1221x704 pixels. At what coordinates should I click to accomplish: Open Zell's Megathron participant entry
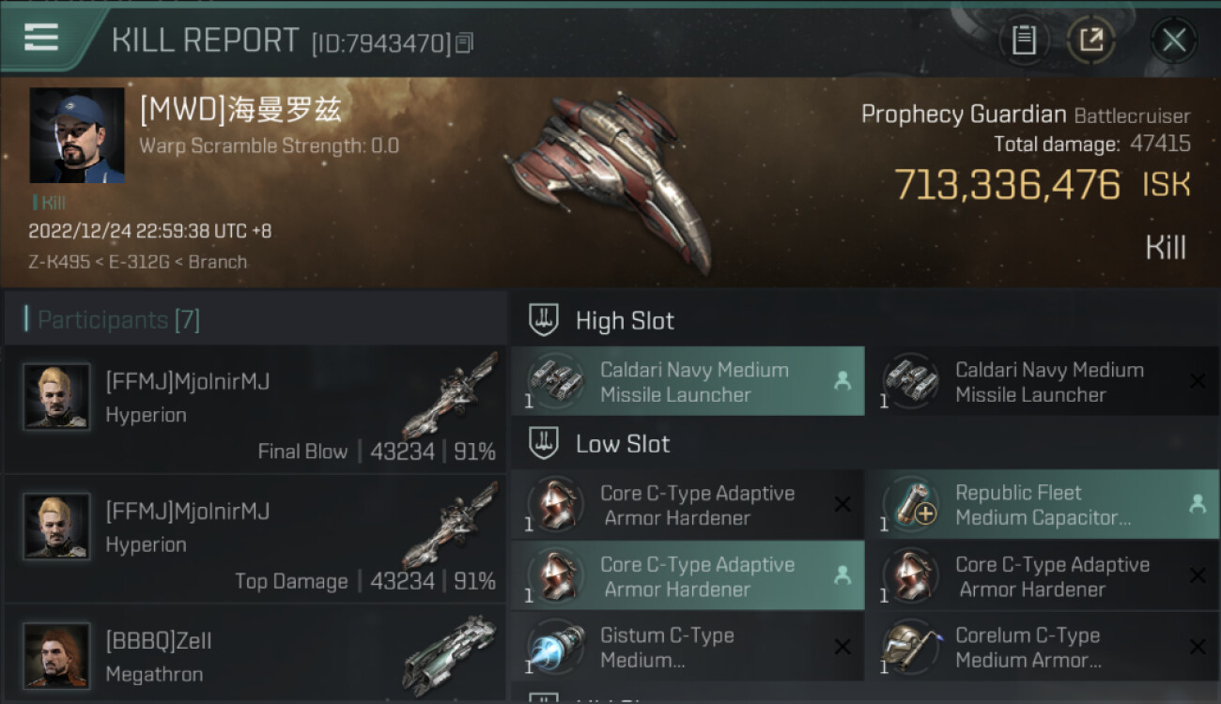255,653
